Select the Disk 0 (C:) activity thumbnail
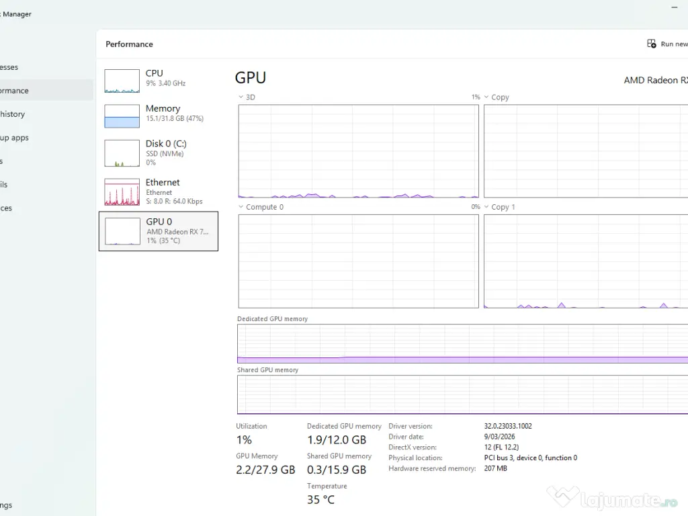This screenshot has height=516, width=688. (122, 153)
